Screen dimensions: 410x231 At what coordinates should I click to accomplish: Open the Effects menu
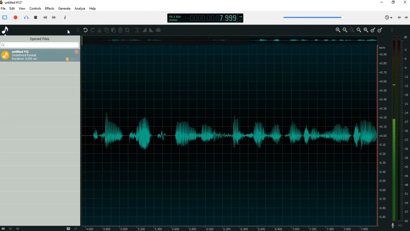tap(50, 8)
